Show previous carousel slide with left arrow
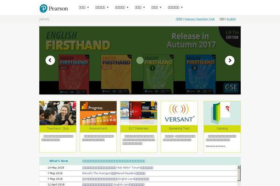The height and width of the screenshot is (186, 280). 50,60
